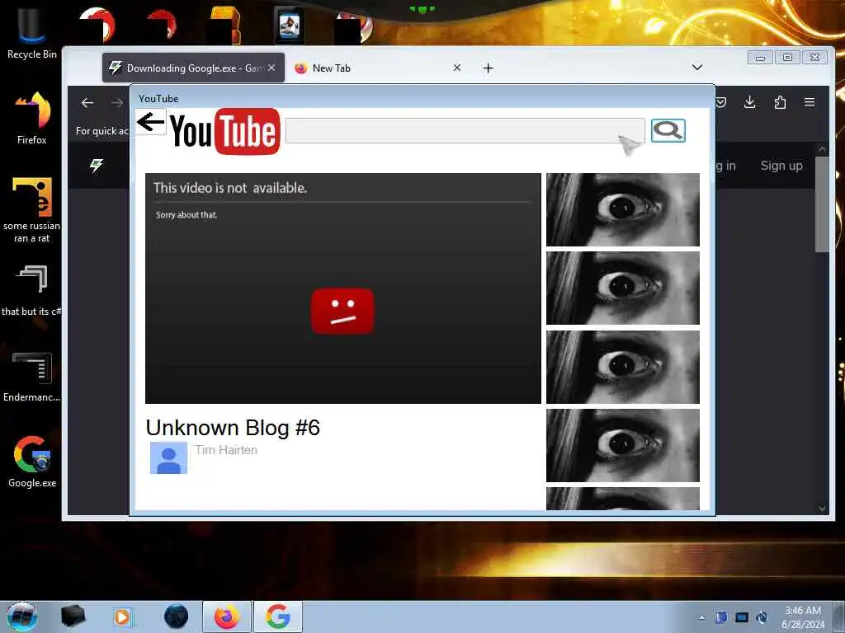
Task: Click Sign up link on the web page
Action: point(781,166)
